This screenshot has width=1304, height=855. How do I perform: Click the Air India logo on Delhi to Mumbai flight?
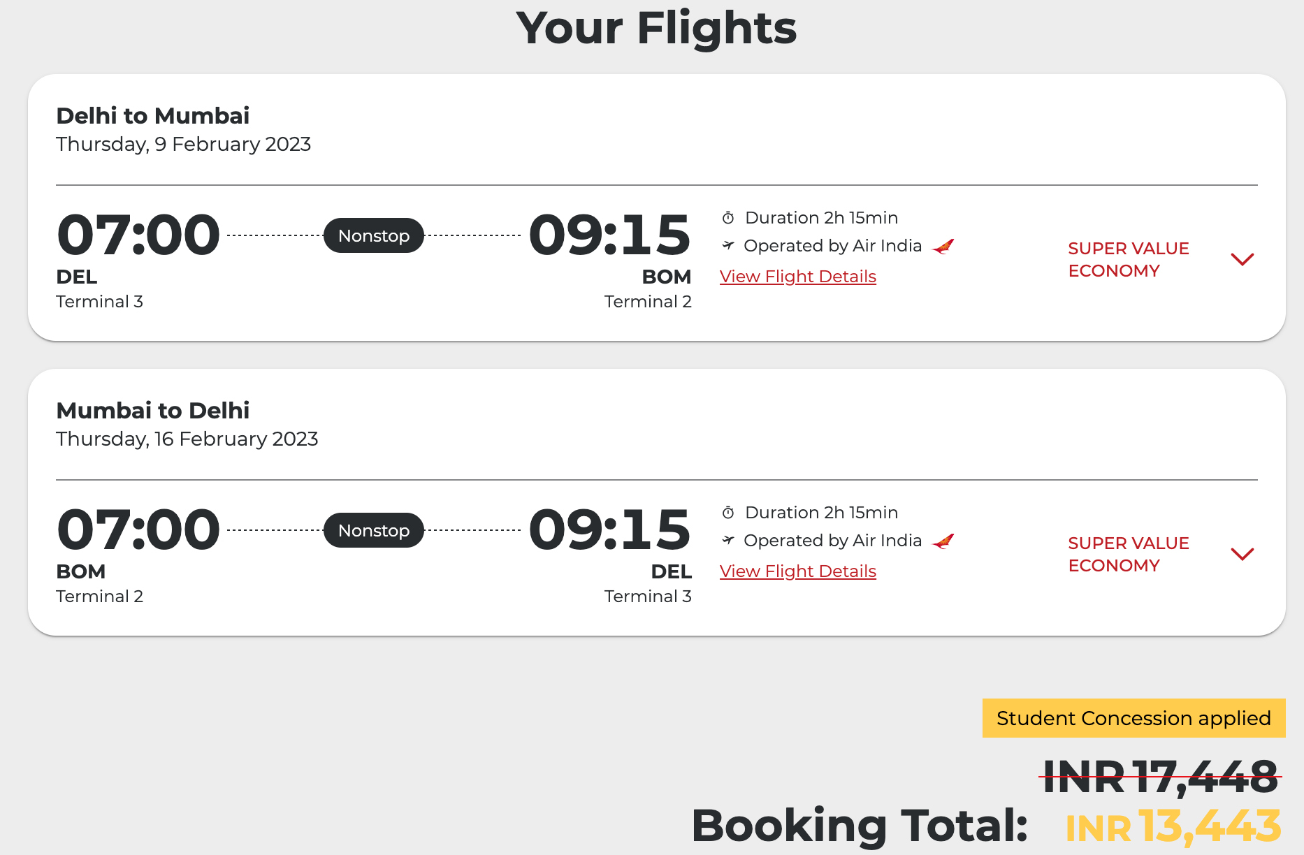(x=943, y=247)
